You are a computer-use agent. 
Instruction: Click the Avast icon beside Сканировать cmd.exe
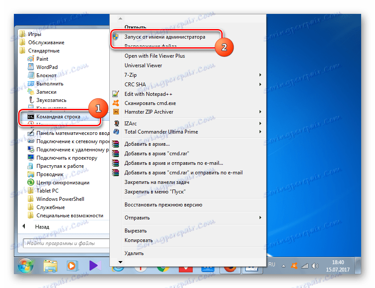tap(116, 103)
